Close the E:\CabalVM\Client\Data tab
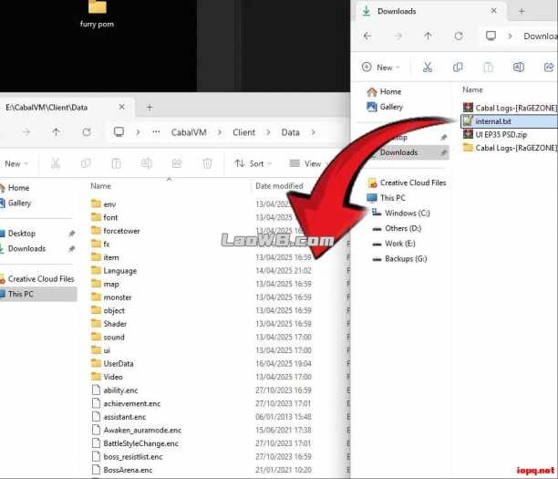 pos(121,107)
